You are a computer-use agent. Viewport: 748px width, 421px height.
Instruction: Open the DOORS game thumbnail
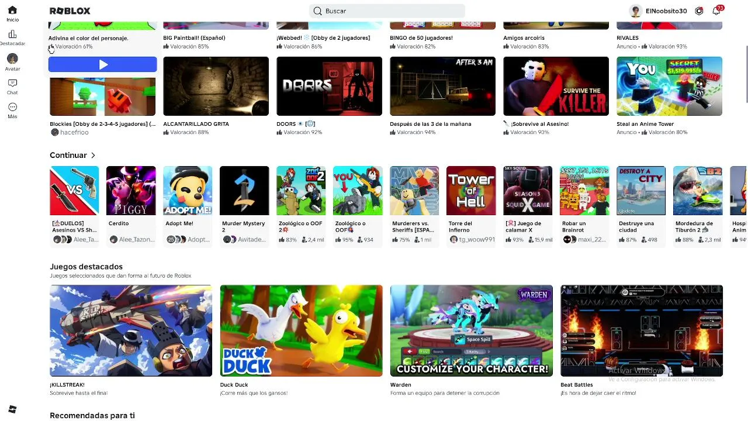click(330, 87)
